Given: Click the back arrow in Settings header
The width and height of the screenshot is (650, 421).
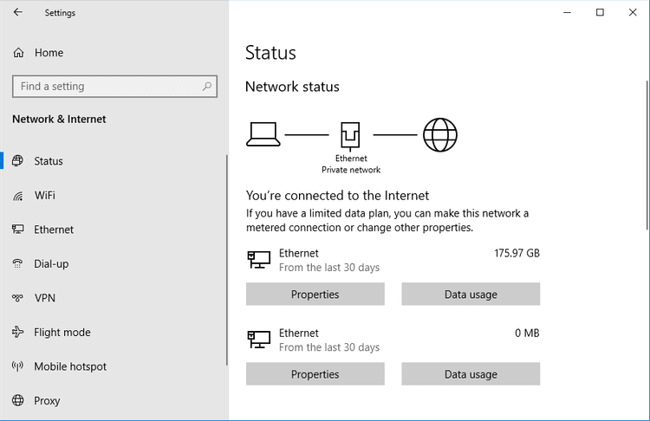Looking at the screenshot, I should (18, 13).
